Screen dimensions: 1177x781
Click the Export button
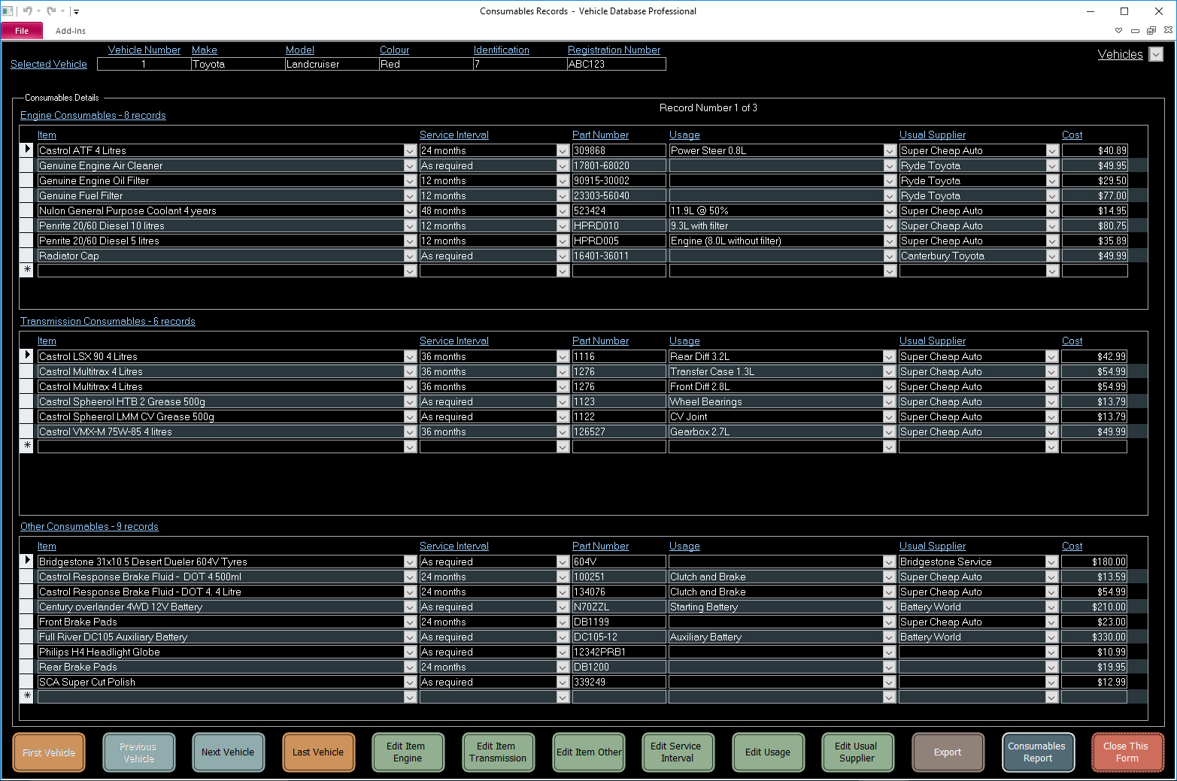pyautogui.click(x=948, y=752)
